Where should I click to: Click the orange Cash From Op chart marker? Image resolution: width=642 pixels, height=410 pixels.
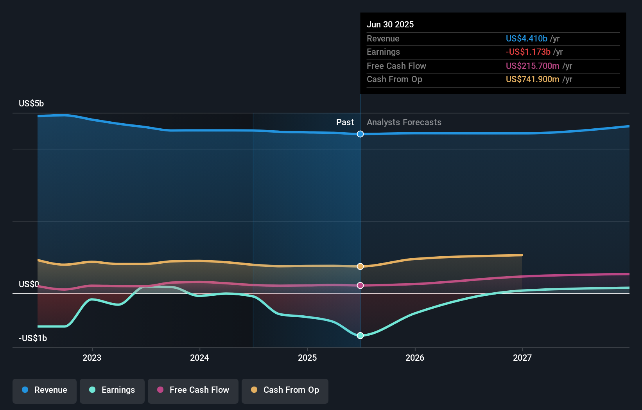(x=360, y=266)
